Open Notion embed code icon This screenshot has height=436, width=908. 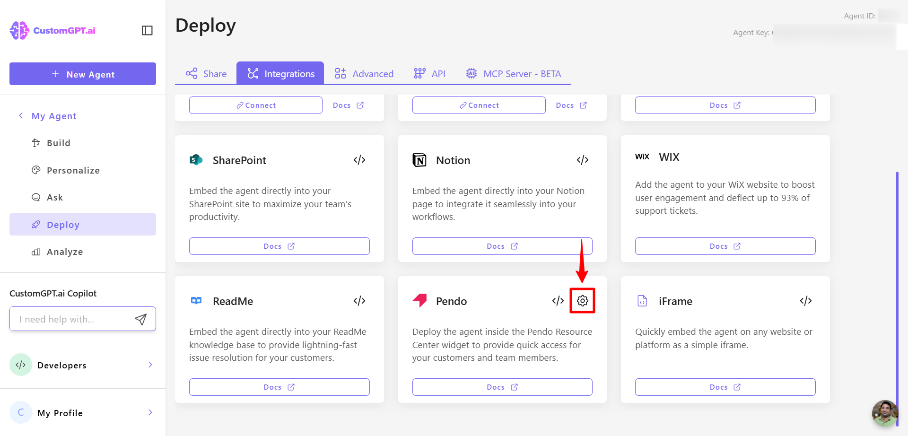point(583,160)
